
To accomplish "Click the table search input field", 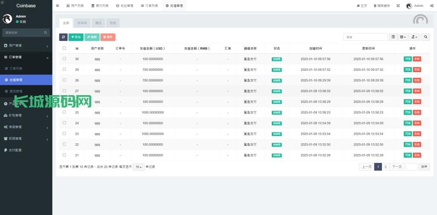I will [365, 37].
